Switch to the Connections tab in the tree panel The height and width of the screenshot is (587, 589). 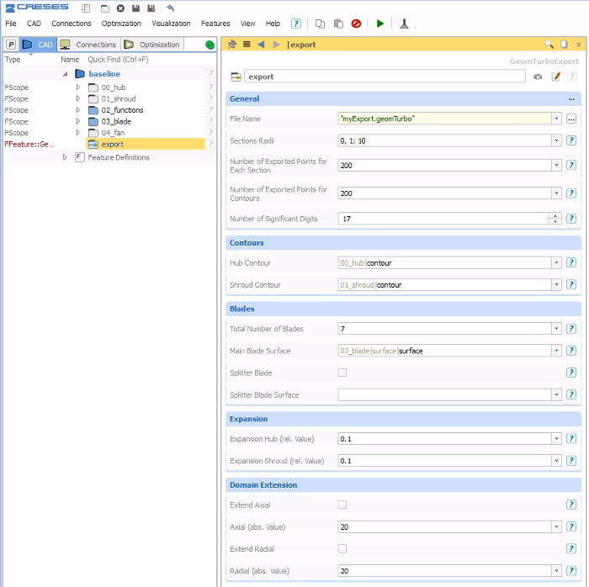[89, 45]
